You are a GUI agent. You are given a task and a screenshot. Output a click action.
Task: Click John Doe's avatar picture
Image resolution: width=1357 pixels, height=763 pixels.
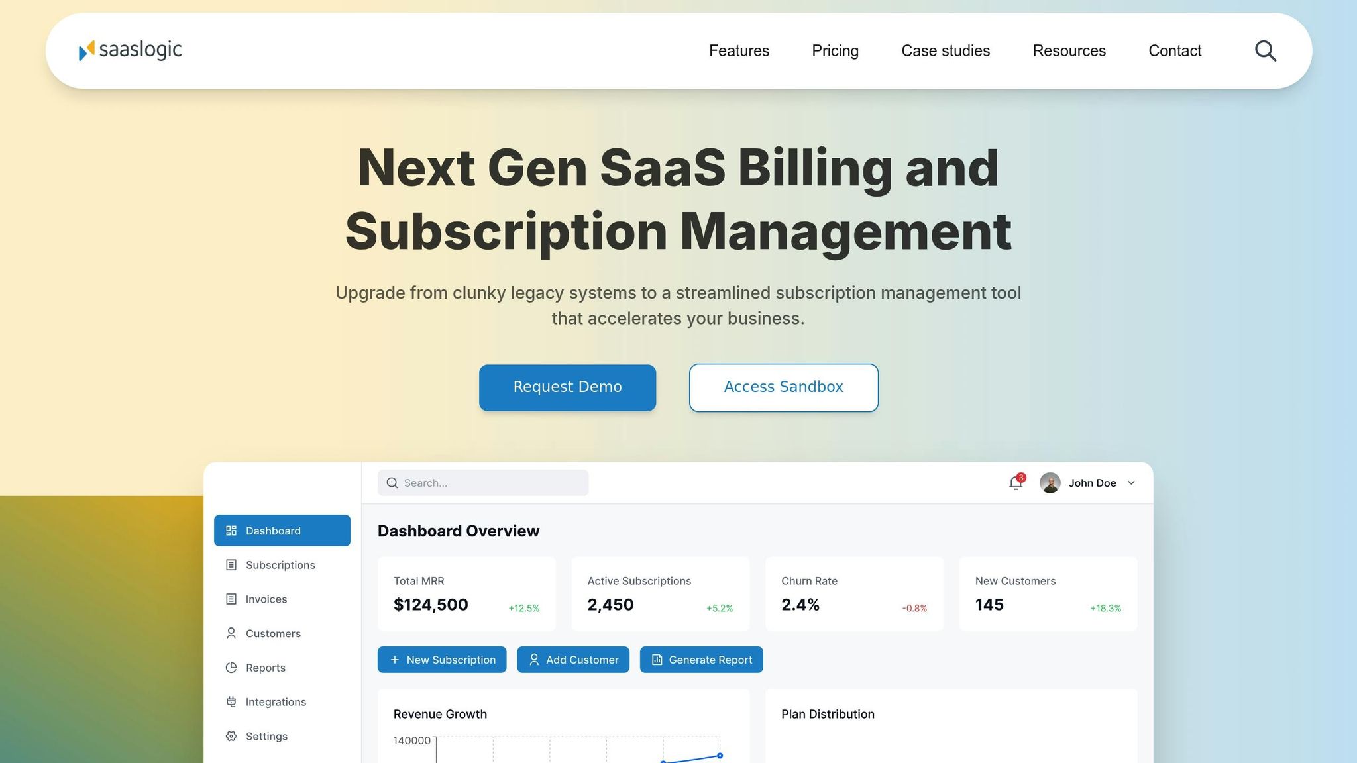1050,483
